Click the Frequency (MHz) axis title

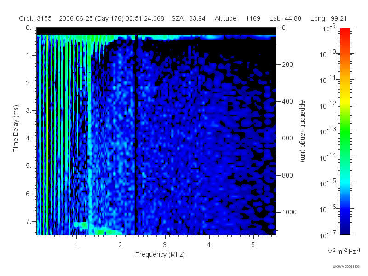(160, 255)
